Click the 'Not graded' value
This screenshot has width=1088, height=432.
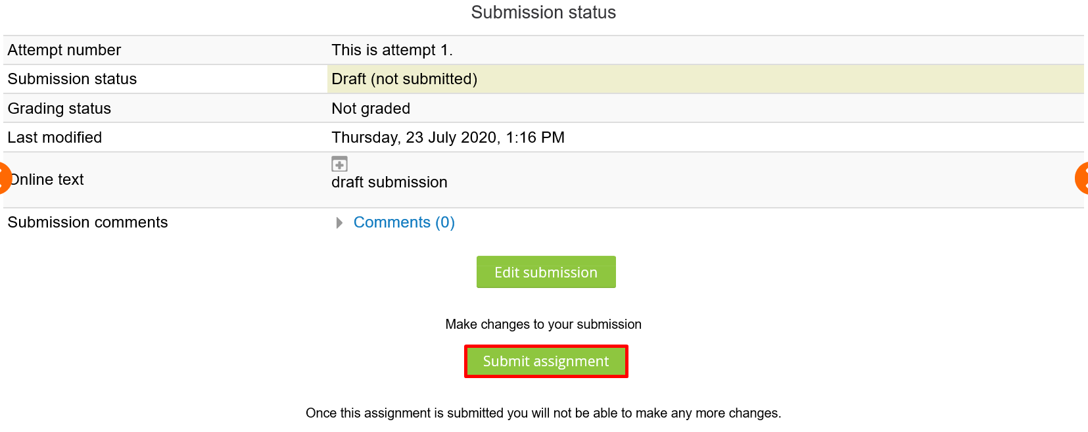click(371, 108)
